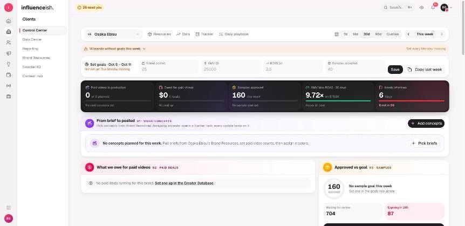Viewport: 465px width, 226px height.
Task: Go to Brand Resources in sidebar
Action: [x=43, y=58]
